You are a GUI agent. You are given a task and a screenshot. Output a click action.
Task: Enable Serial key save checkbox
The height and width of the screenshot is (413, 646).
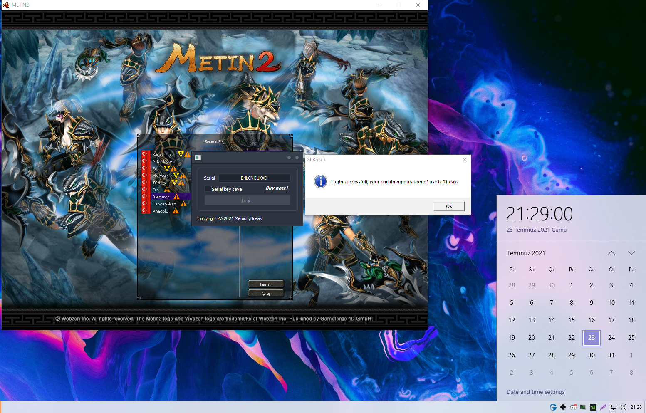208,189
